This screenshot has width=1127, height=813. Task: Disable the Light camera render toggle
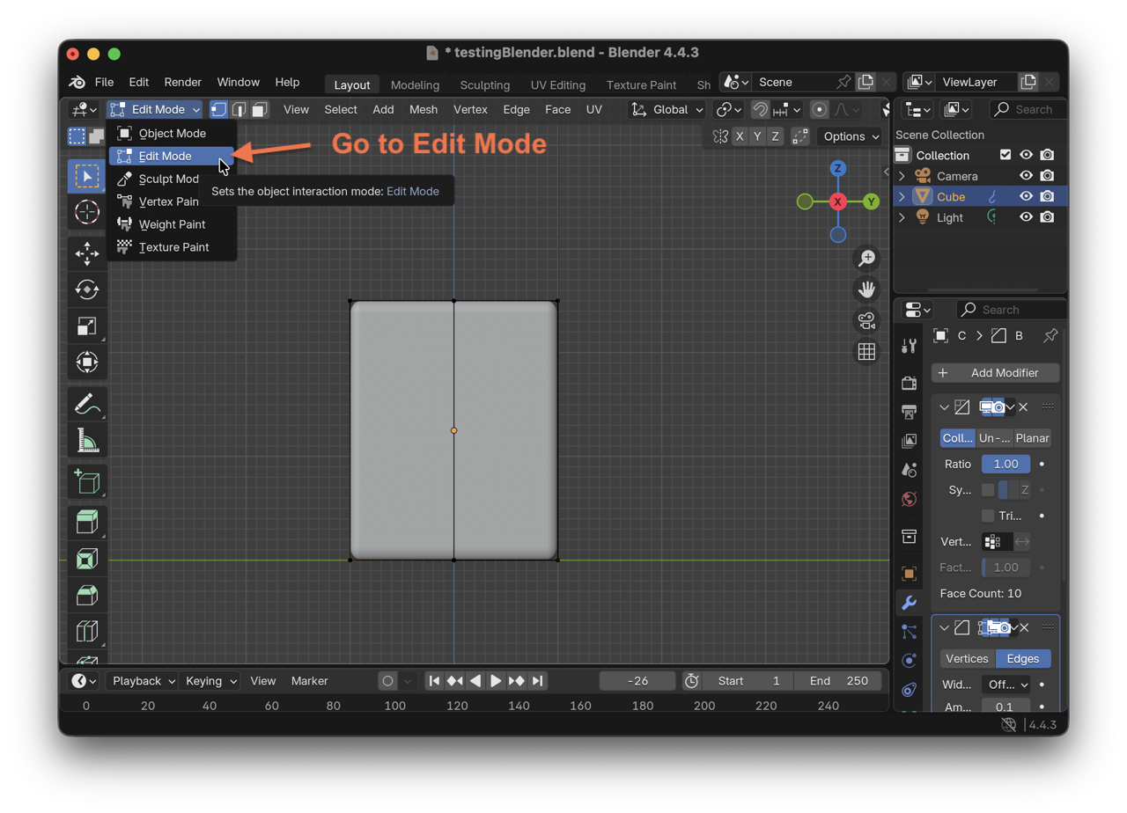(1047, 217)
